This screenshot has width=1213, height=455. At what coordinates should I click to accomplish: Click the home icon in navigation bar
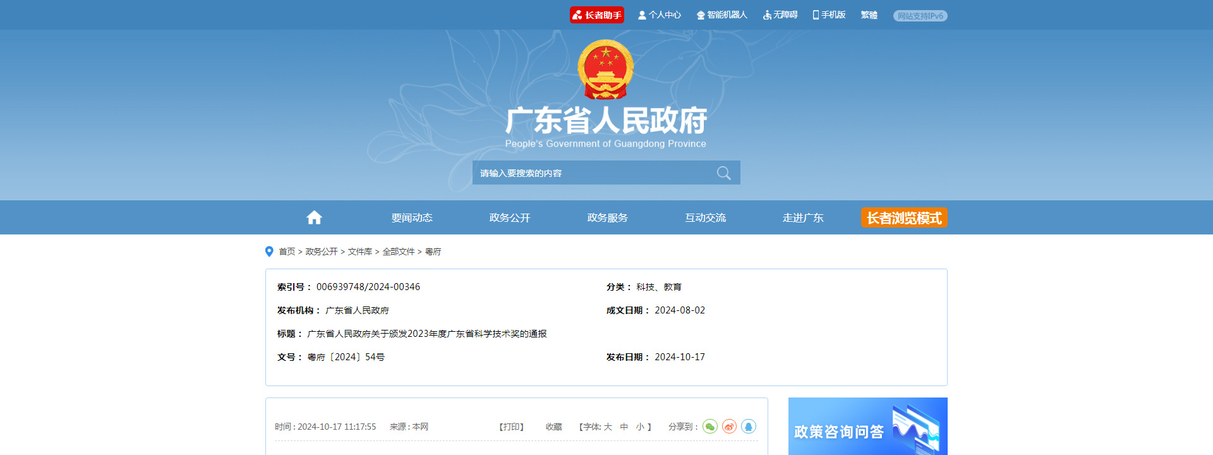314,217
